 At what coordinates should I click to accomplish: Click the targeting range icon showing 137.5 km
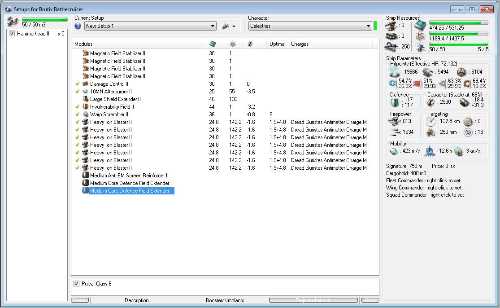click(x=430, y=121)
